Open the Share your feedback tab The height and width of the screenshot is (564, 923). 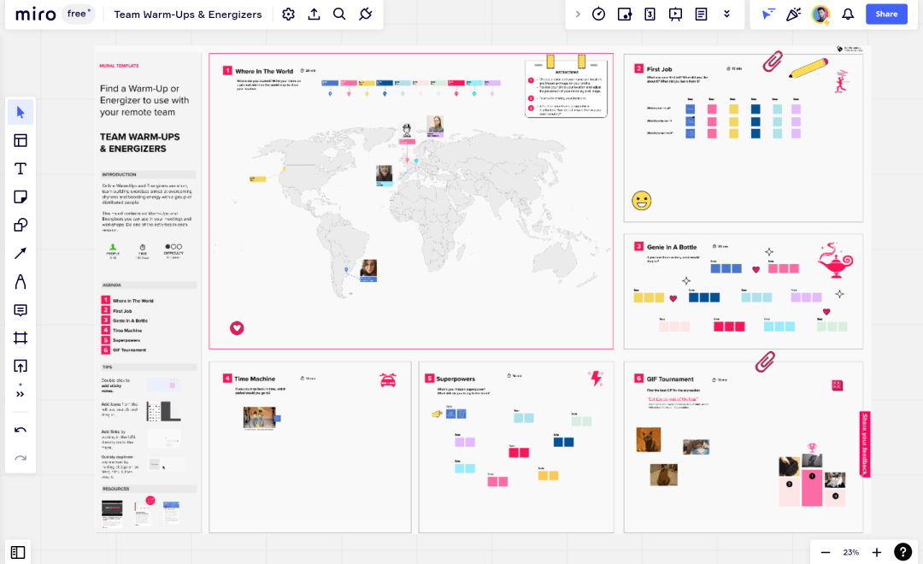click(x=864, y=444)
